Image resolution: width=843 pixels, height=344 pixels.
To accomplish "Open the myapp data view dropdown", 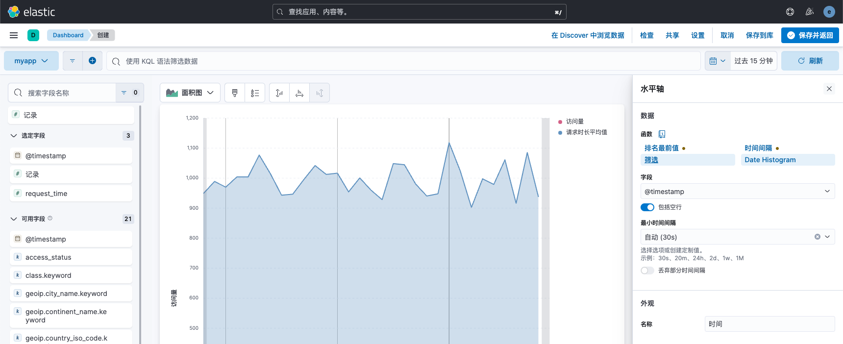I will click(31, 61).
